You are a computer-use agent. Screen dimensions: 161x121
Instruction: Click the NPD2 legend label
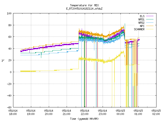tap(141, 23)
